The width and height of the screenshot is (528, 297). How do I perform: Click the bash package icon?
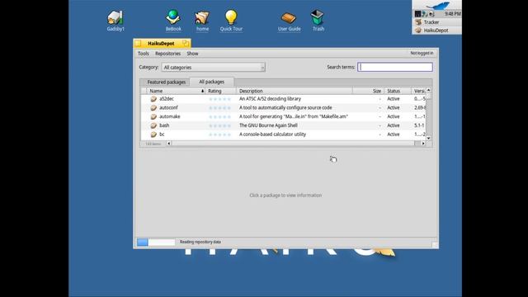153,125
